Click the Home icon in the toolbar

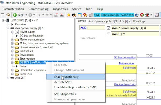(8, 15)
